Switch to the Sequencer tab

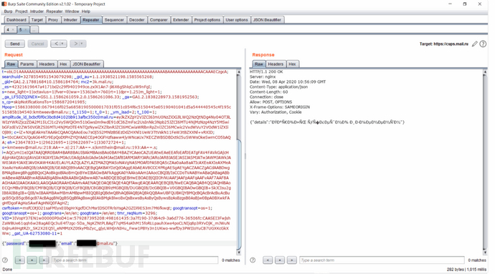[114, 20]
